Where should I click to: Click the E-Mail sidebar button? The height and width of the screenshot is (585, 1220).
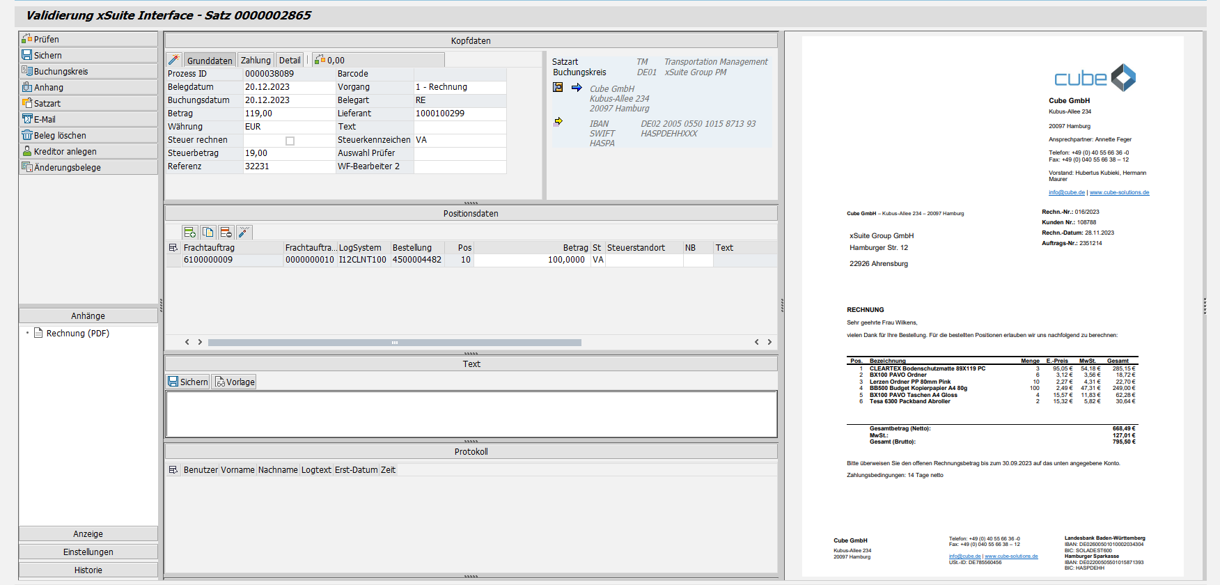(x=88, y=119)
